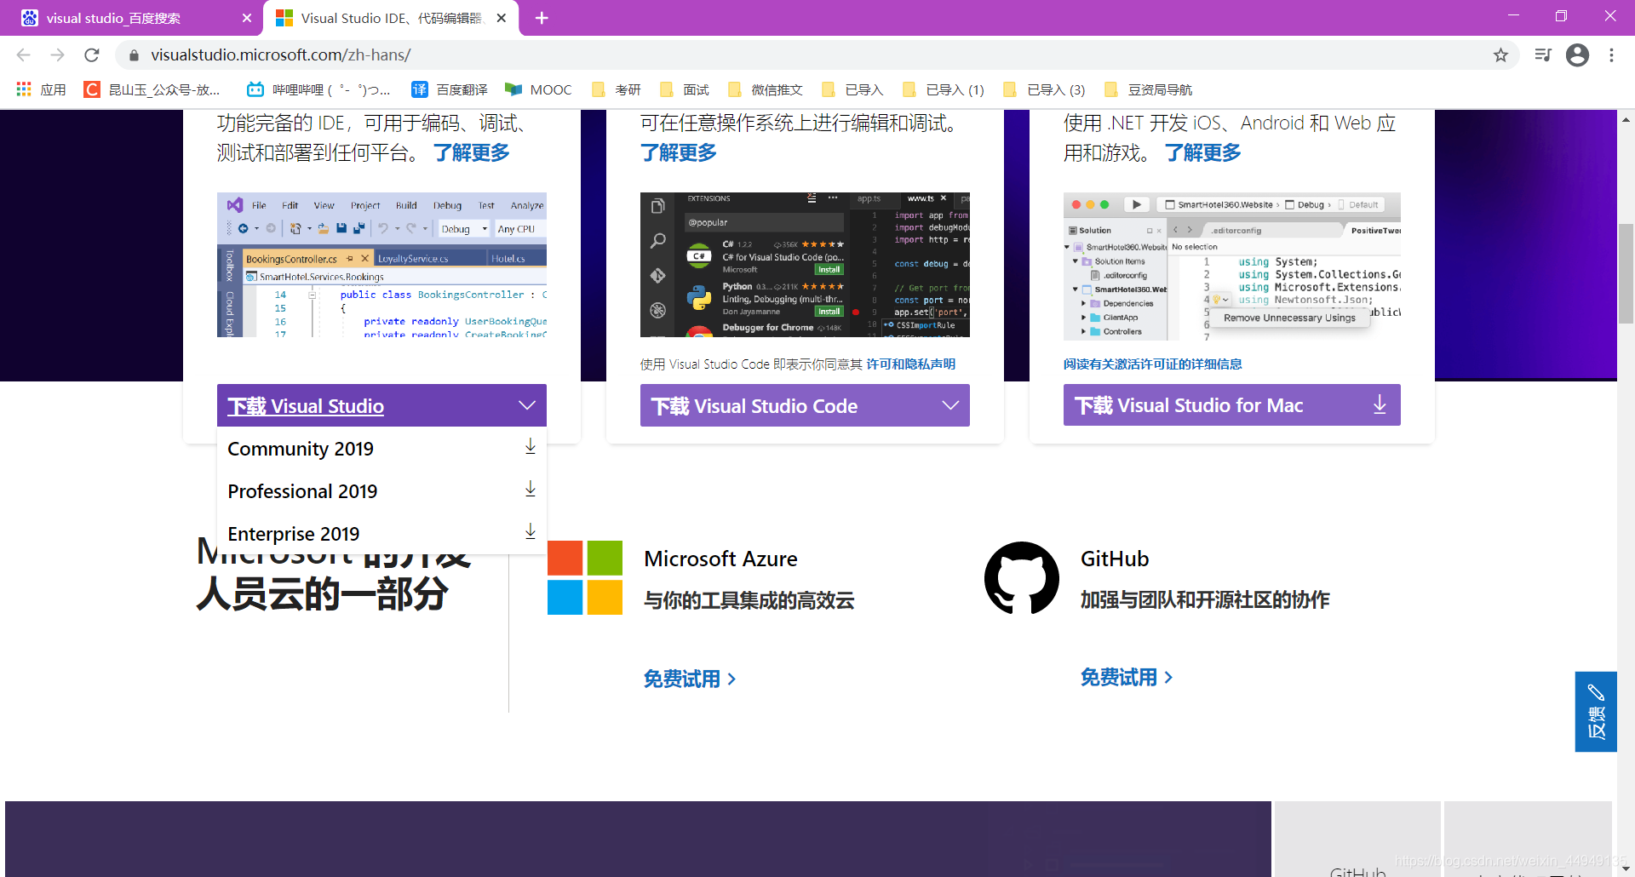The height and width of the screenshot is (877, 1635).
Task: Open the 已导入 (3) bookmark folder
Action: (x=1044, y=89)
